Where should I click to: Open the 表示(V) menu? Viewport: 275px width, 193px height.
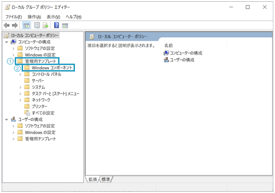tap(53, 17)
